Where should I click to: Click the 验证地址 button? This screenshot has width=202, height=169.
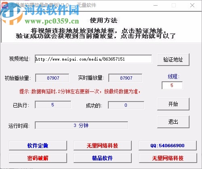[x=173, y=59]
